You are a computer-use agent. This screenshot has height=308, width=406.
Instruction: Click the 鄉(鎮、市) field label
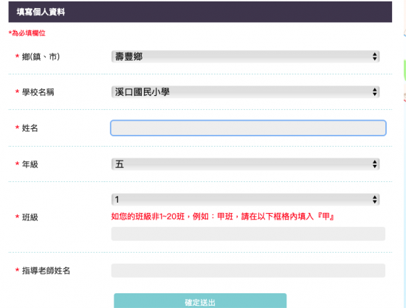pyautogui.click(x=41, y=57)
